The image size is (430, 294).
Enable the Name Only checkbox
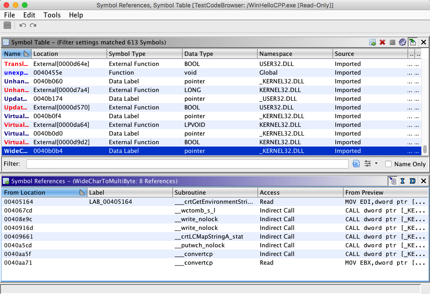[388, 164]
